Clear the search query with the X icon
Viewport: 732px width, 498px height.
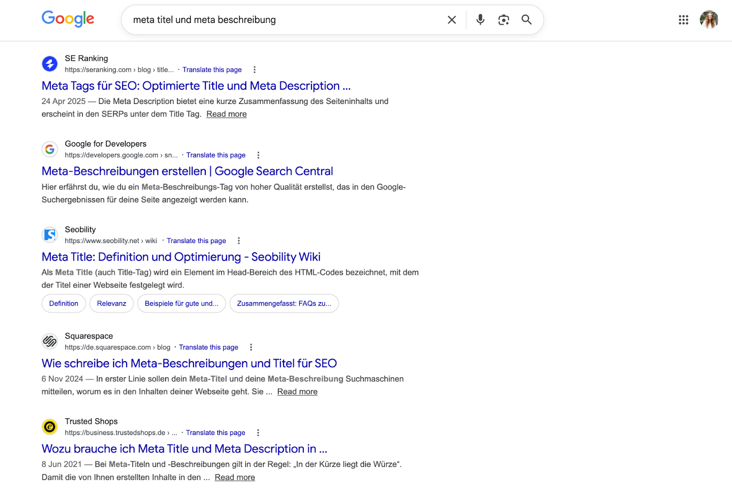[452, 20]
